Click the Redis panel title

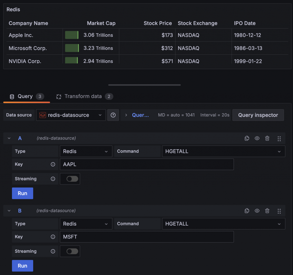(x=13, y=9)
